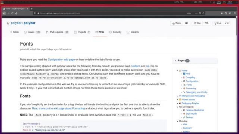Screen dimensions: 239x134
Task: Switch to the Security tab
Action: tap(115, 32)
